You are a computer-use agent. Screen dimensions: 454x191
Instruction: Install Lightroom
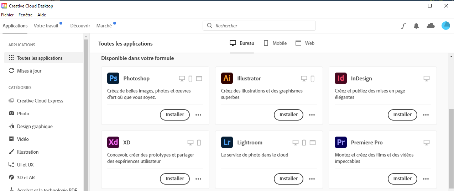[288, 179]
